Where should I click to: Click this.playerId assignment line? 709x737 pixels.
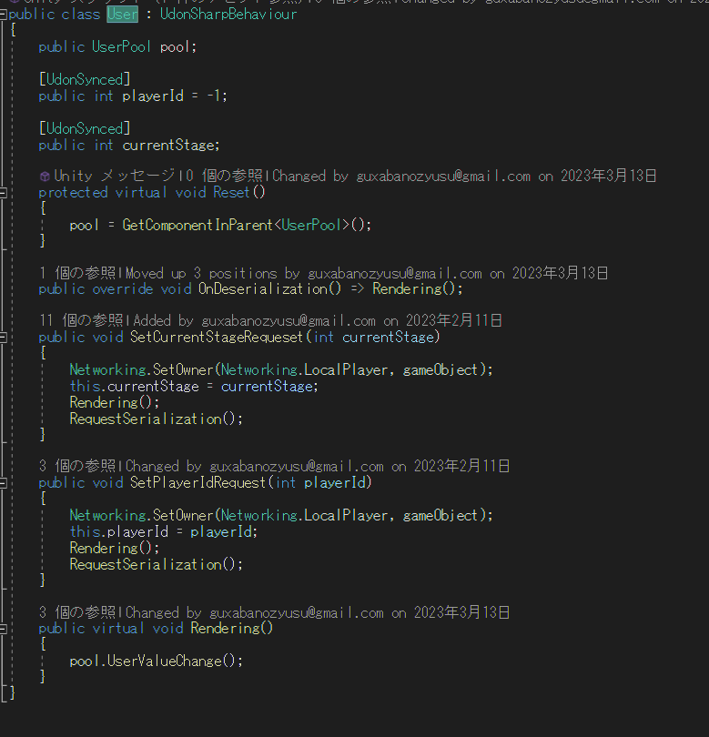[x=164, y=532]
